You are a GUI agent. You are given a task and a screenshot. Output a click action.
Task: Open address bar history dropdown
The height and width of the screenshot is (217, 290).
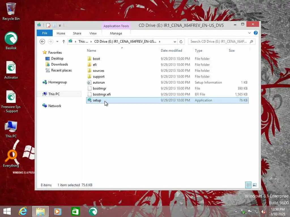click(174, 42)
